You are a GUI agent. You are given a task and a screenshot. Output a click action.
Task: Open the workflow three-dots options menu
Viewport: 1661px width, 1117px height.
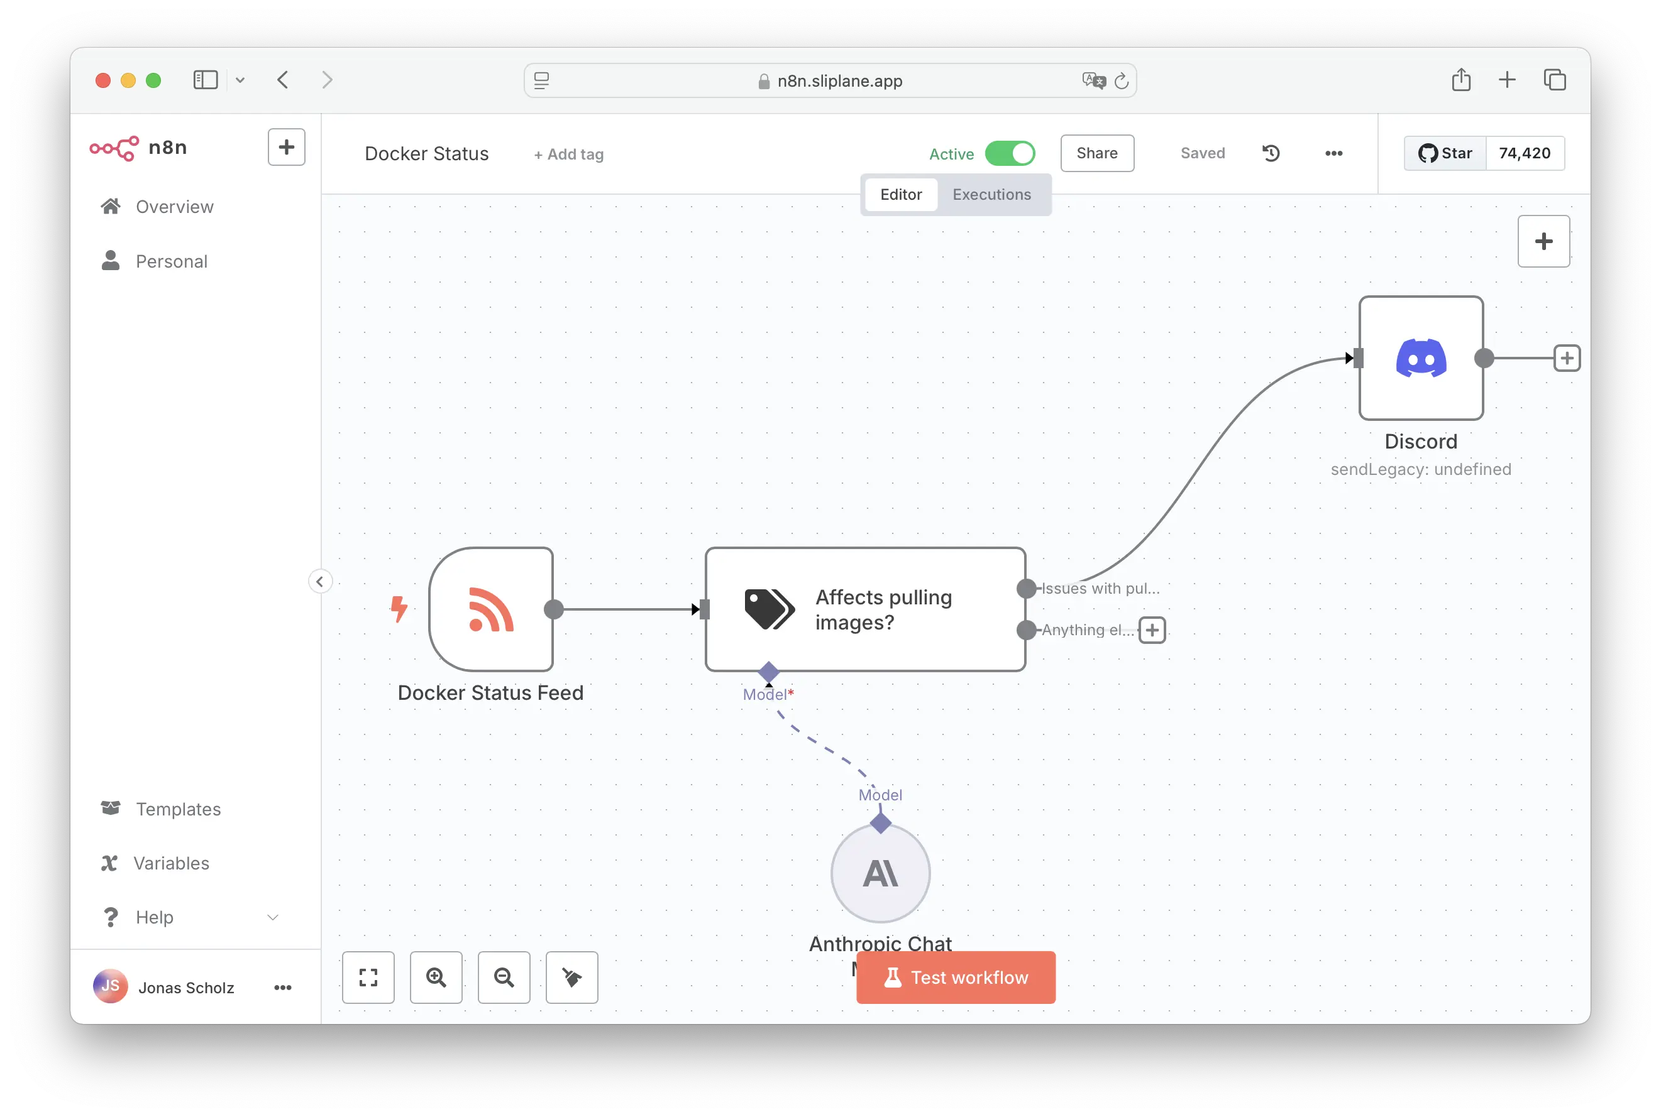coord(1333,153)
